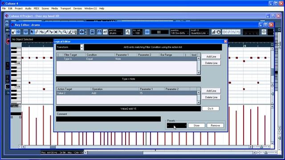
Task: Click Add Line for filter conditions
Action: [x=211, y=56]
